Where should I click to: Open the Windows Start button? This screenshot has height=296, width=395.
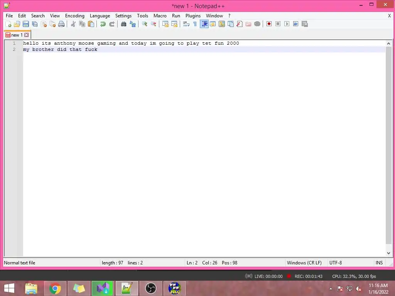point(9,288)
